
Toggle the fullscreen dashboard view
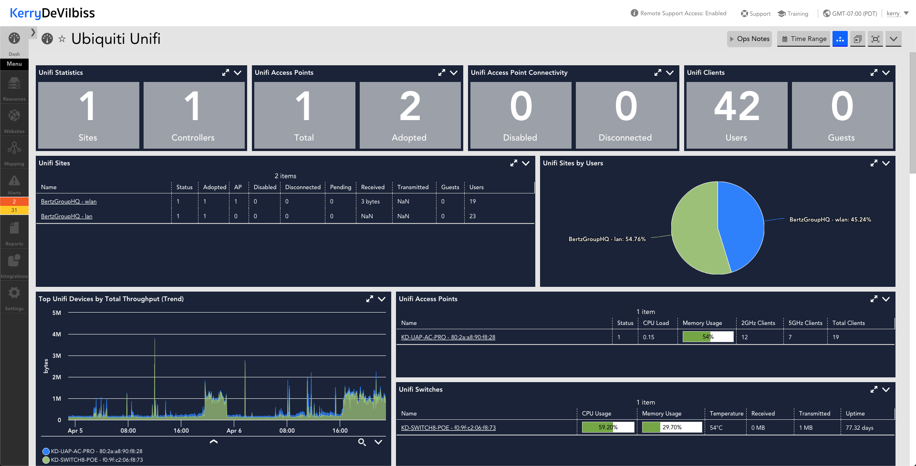[875, 39]
